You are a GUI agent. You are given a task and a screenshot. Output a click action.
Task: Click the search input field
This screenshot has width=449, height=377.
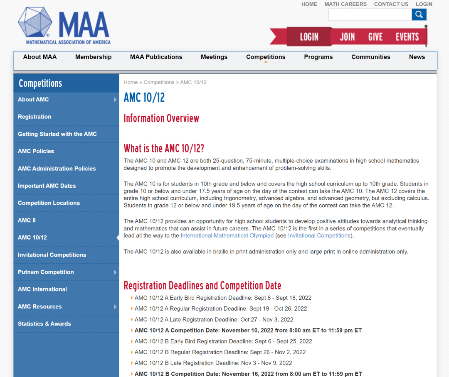click(x=370, y=15)
